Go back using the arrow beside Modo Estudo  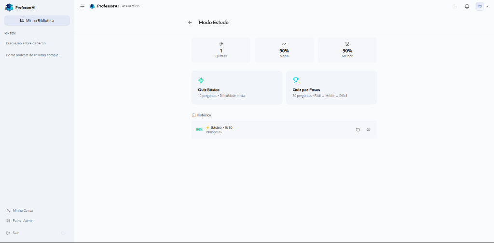click(190, 22)
